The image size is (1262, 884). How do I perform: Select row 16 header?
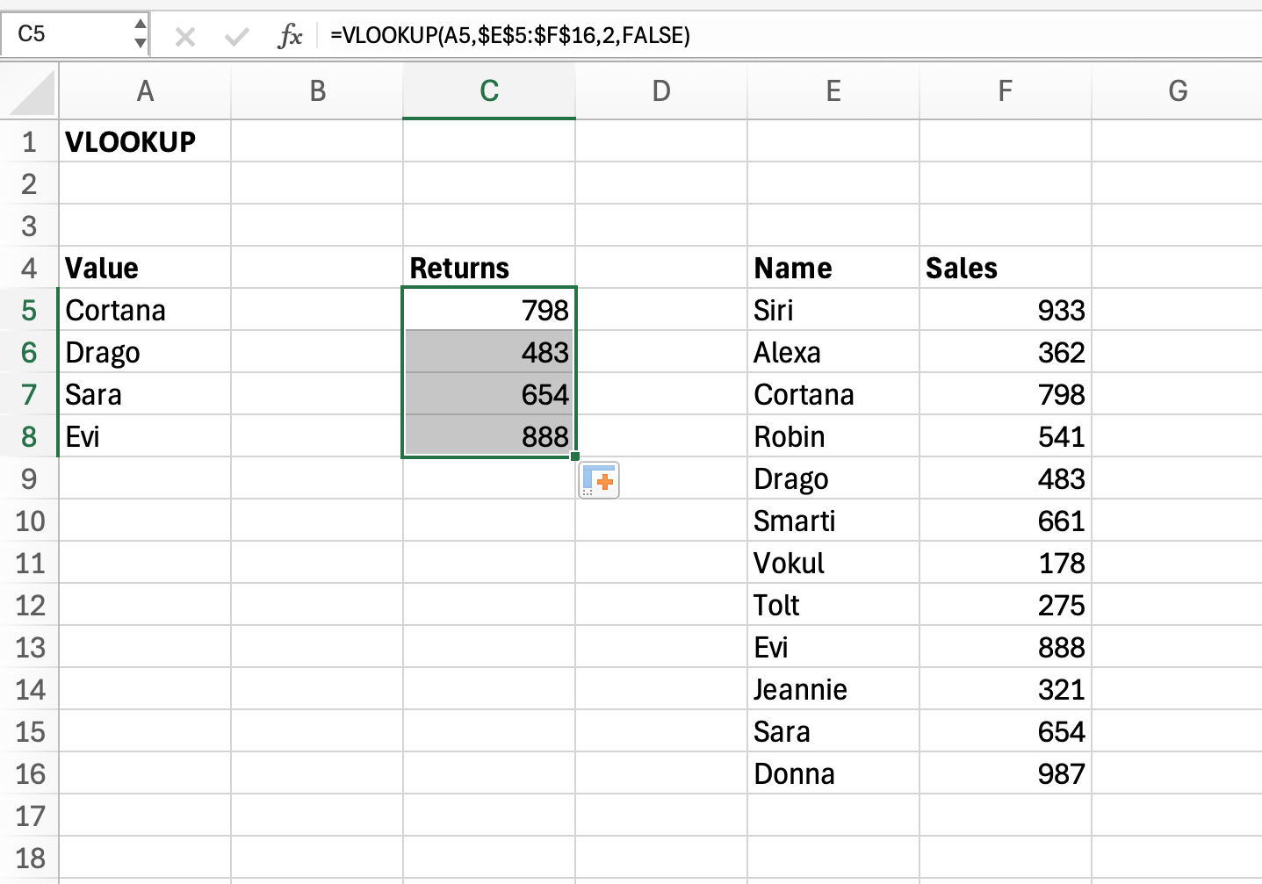29,773
